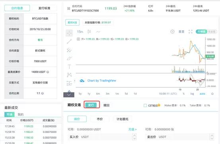Open the Chart by TradingView link

102,81
